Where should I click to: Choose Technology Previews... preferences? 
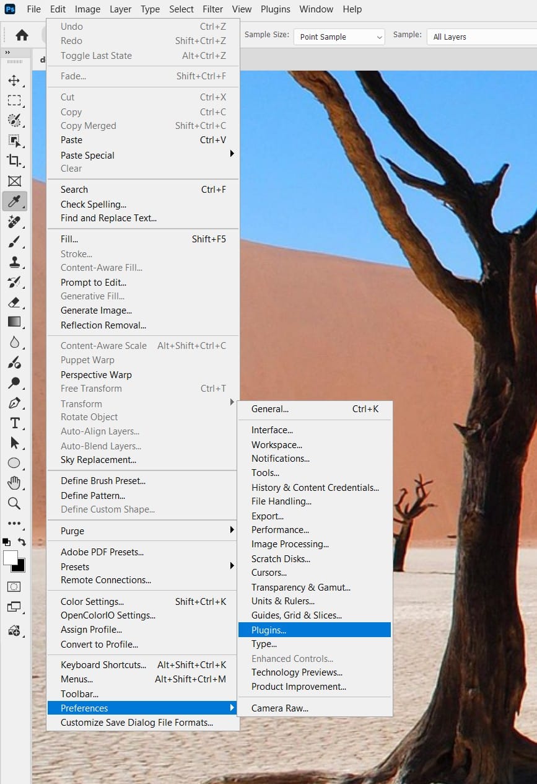pos(315,672)
